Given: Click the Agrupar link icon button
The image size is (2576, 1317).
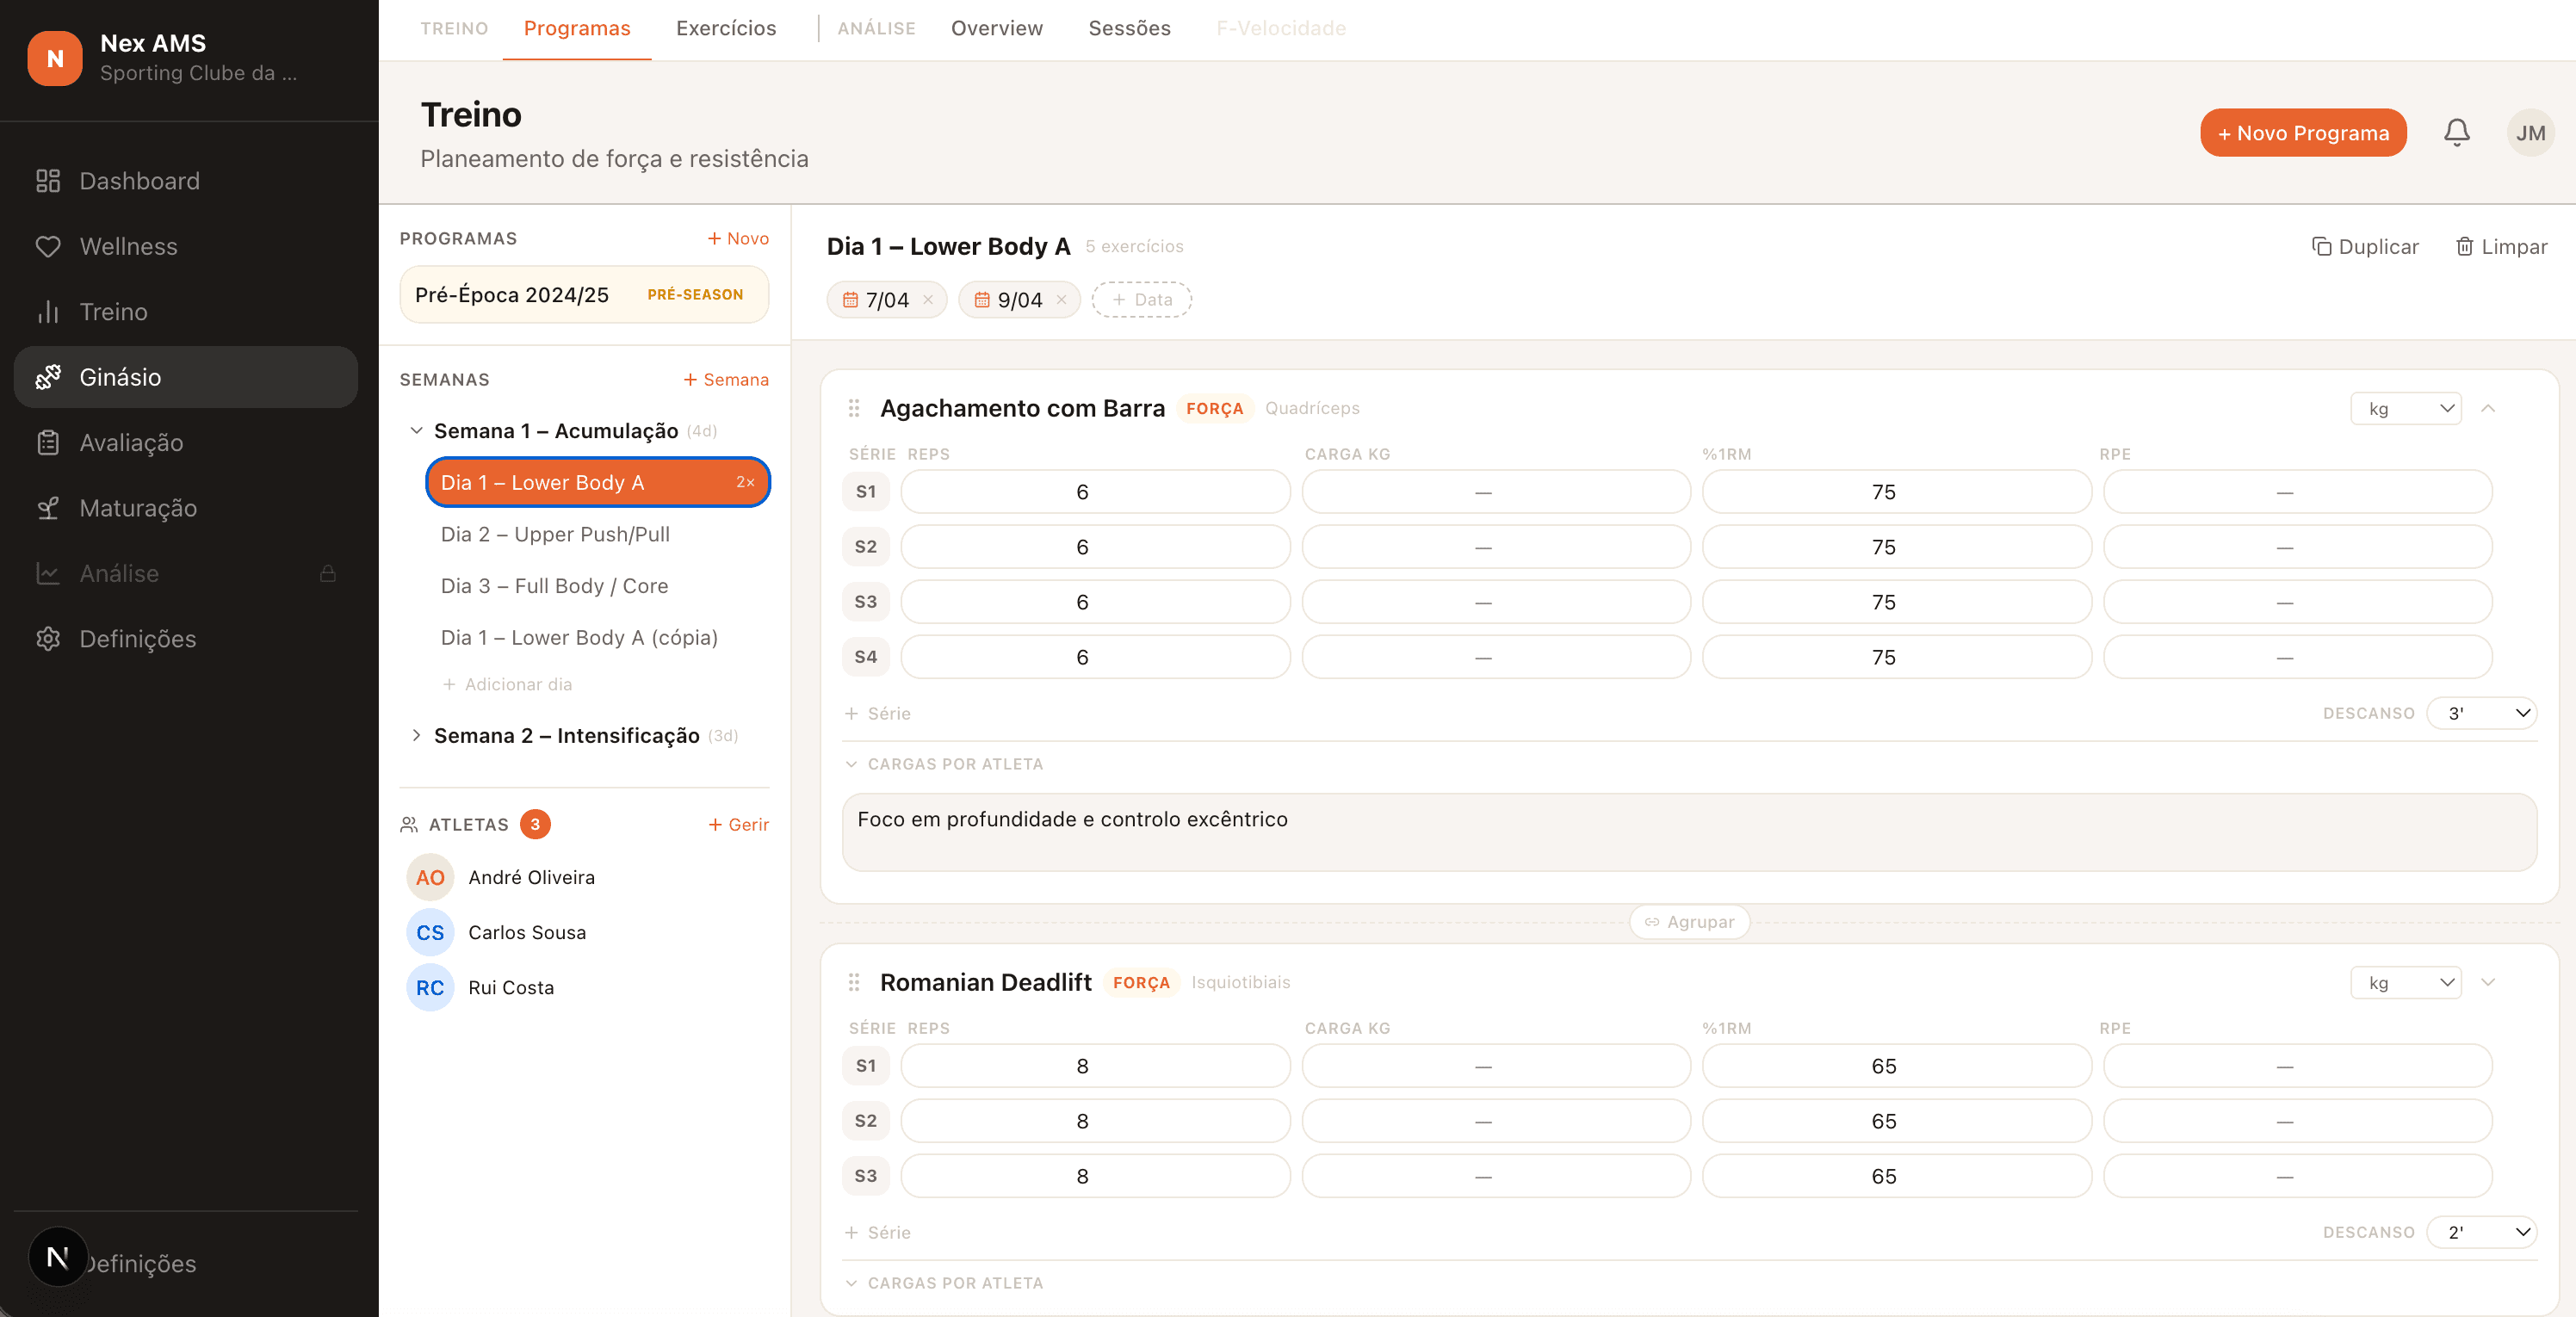Looking at the screenshot, I should click(x=1689, y=922).
